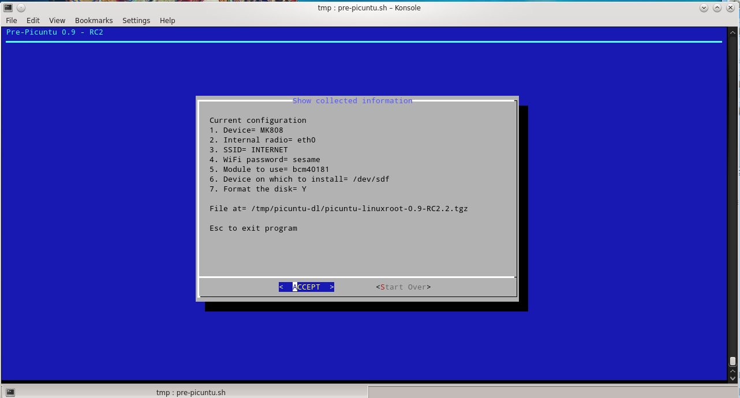Open the Help menu

point(167,20)
